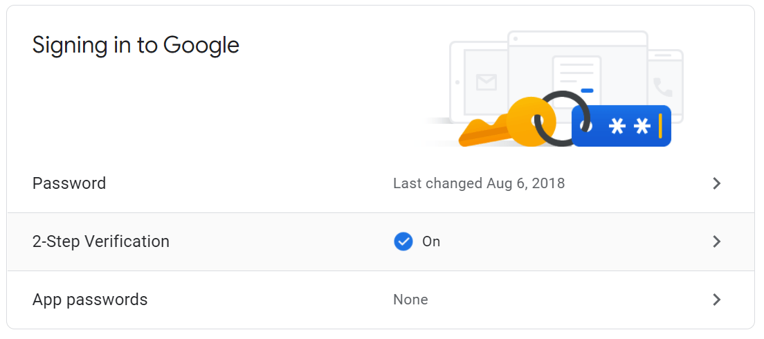This screenshot has height=339, width=764.
Task: Open the App passwords label
Action: [90, 300]
